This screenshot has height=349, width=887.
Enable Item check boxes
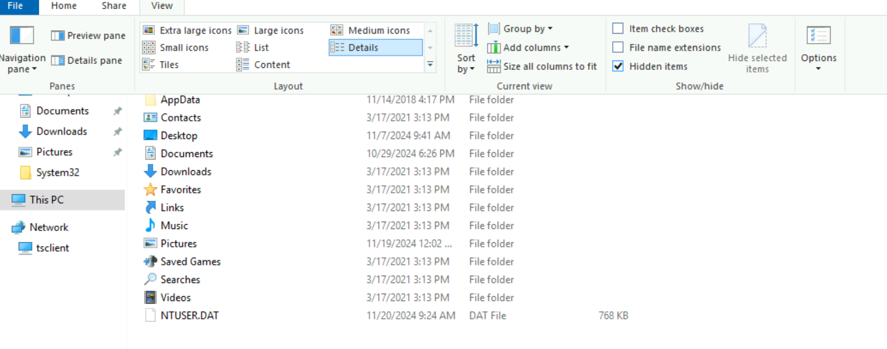(x=618, y=29)
